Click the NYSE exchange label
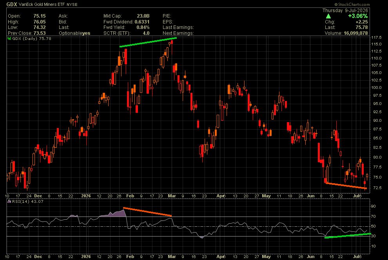The height and width of the screenshot is (260, 388). tap(72, 4)
